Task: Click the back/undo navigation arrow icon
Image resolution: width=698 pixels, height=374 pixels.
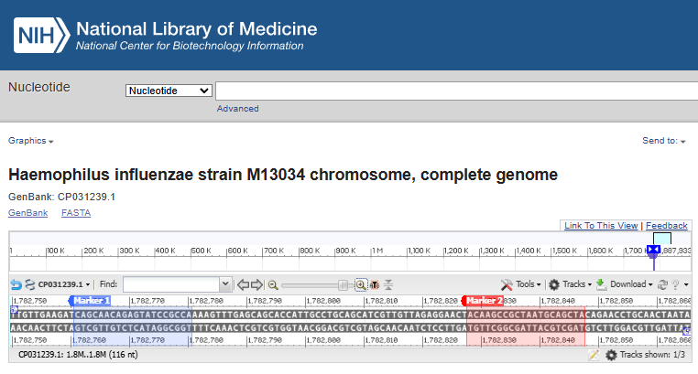Action: (16, 284)
